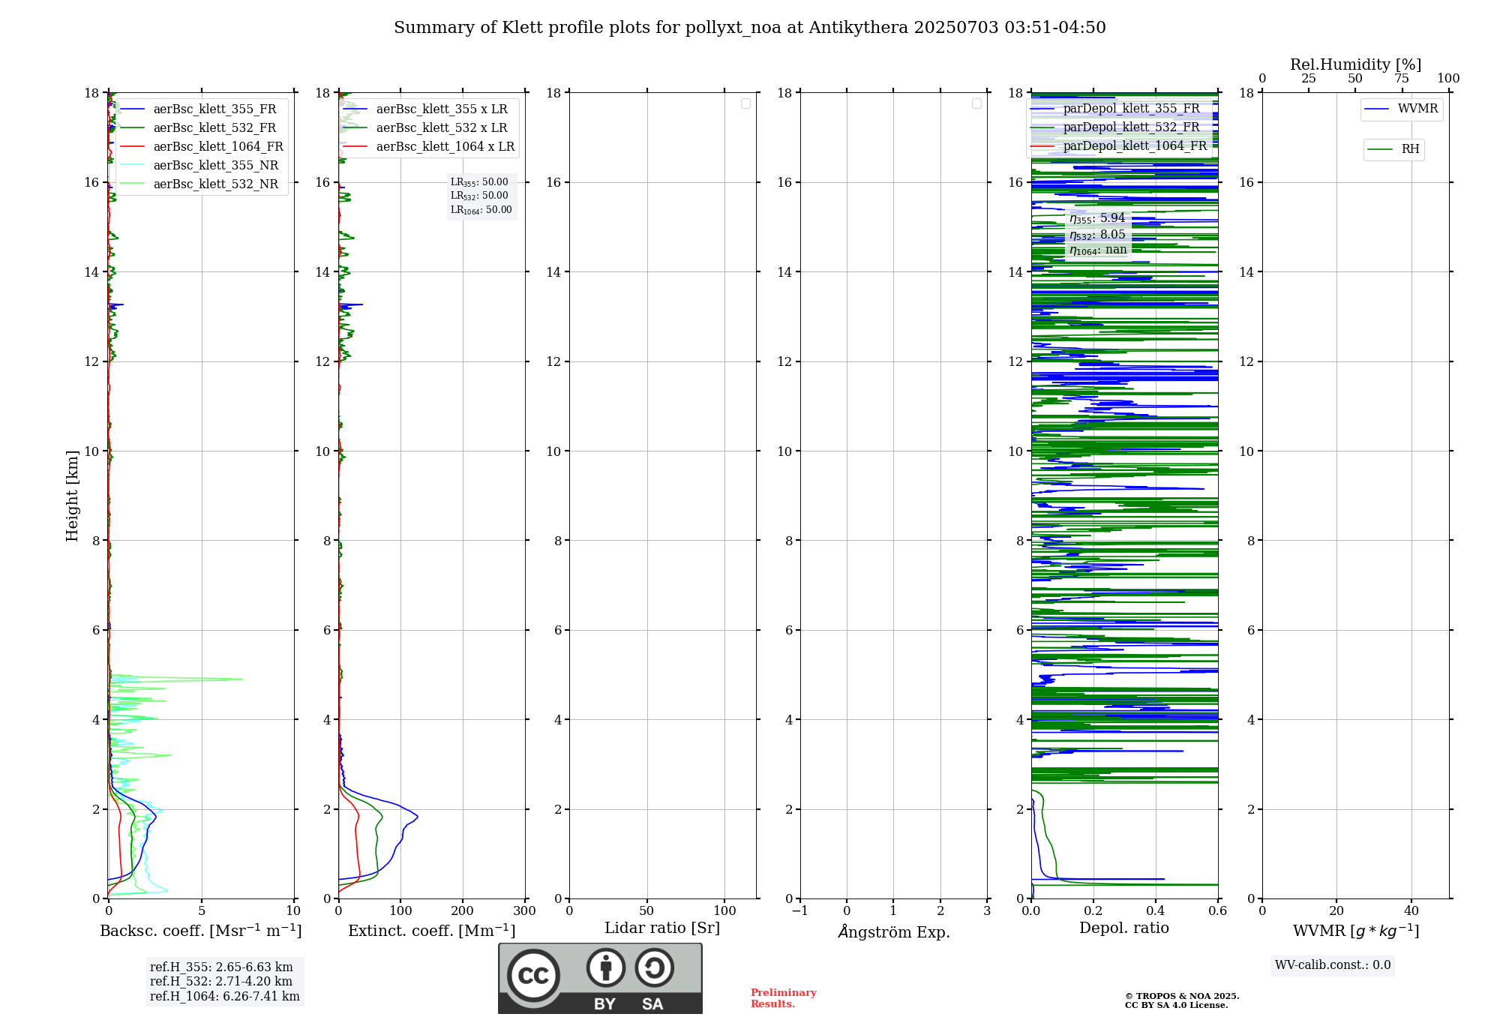This screenshot has height=1020, width=1500.
Task: Click the 'Backsc. coeff.' x-axis label
Action: pos(201,931)
